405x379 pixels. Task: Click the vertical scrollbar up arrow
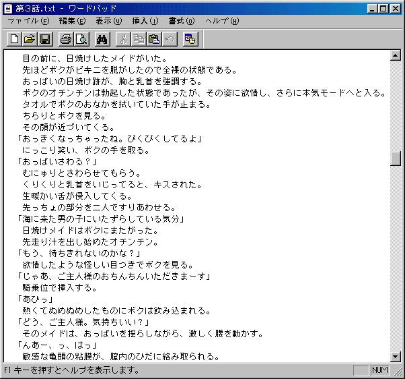[396, 57]
